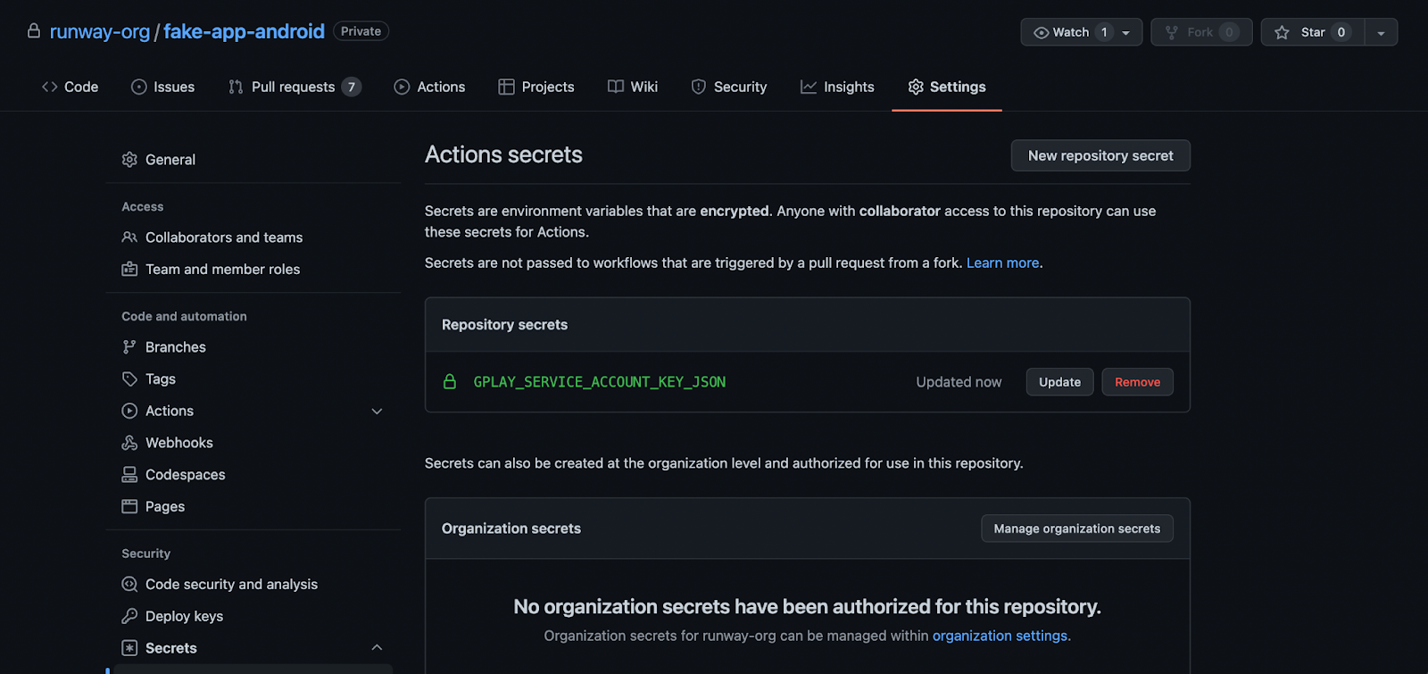Click the fork icon on Fork button

coord(1172,32)
